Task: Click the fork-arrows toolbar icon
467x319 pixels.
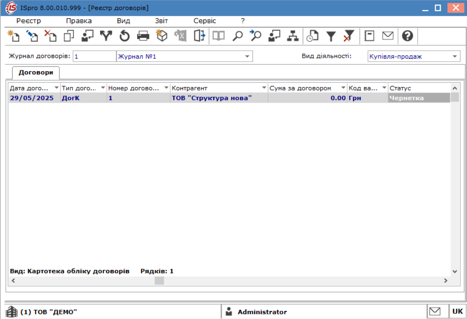Action: tap(106, 36)
